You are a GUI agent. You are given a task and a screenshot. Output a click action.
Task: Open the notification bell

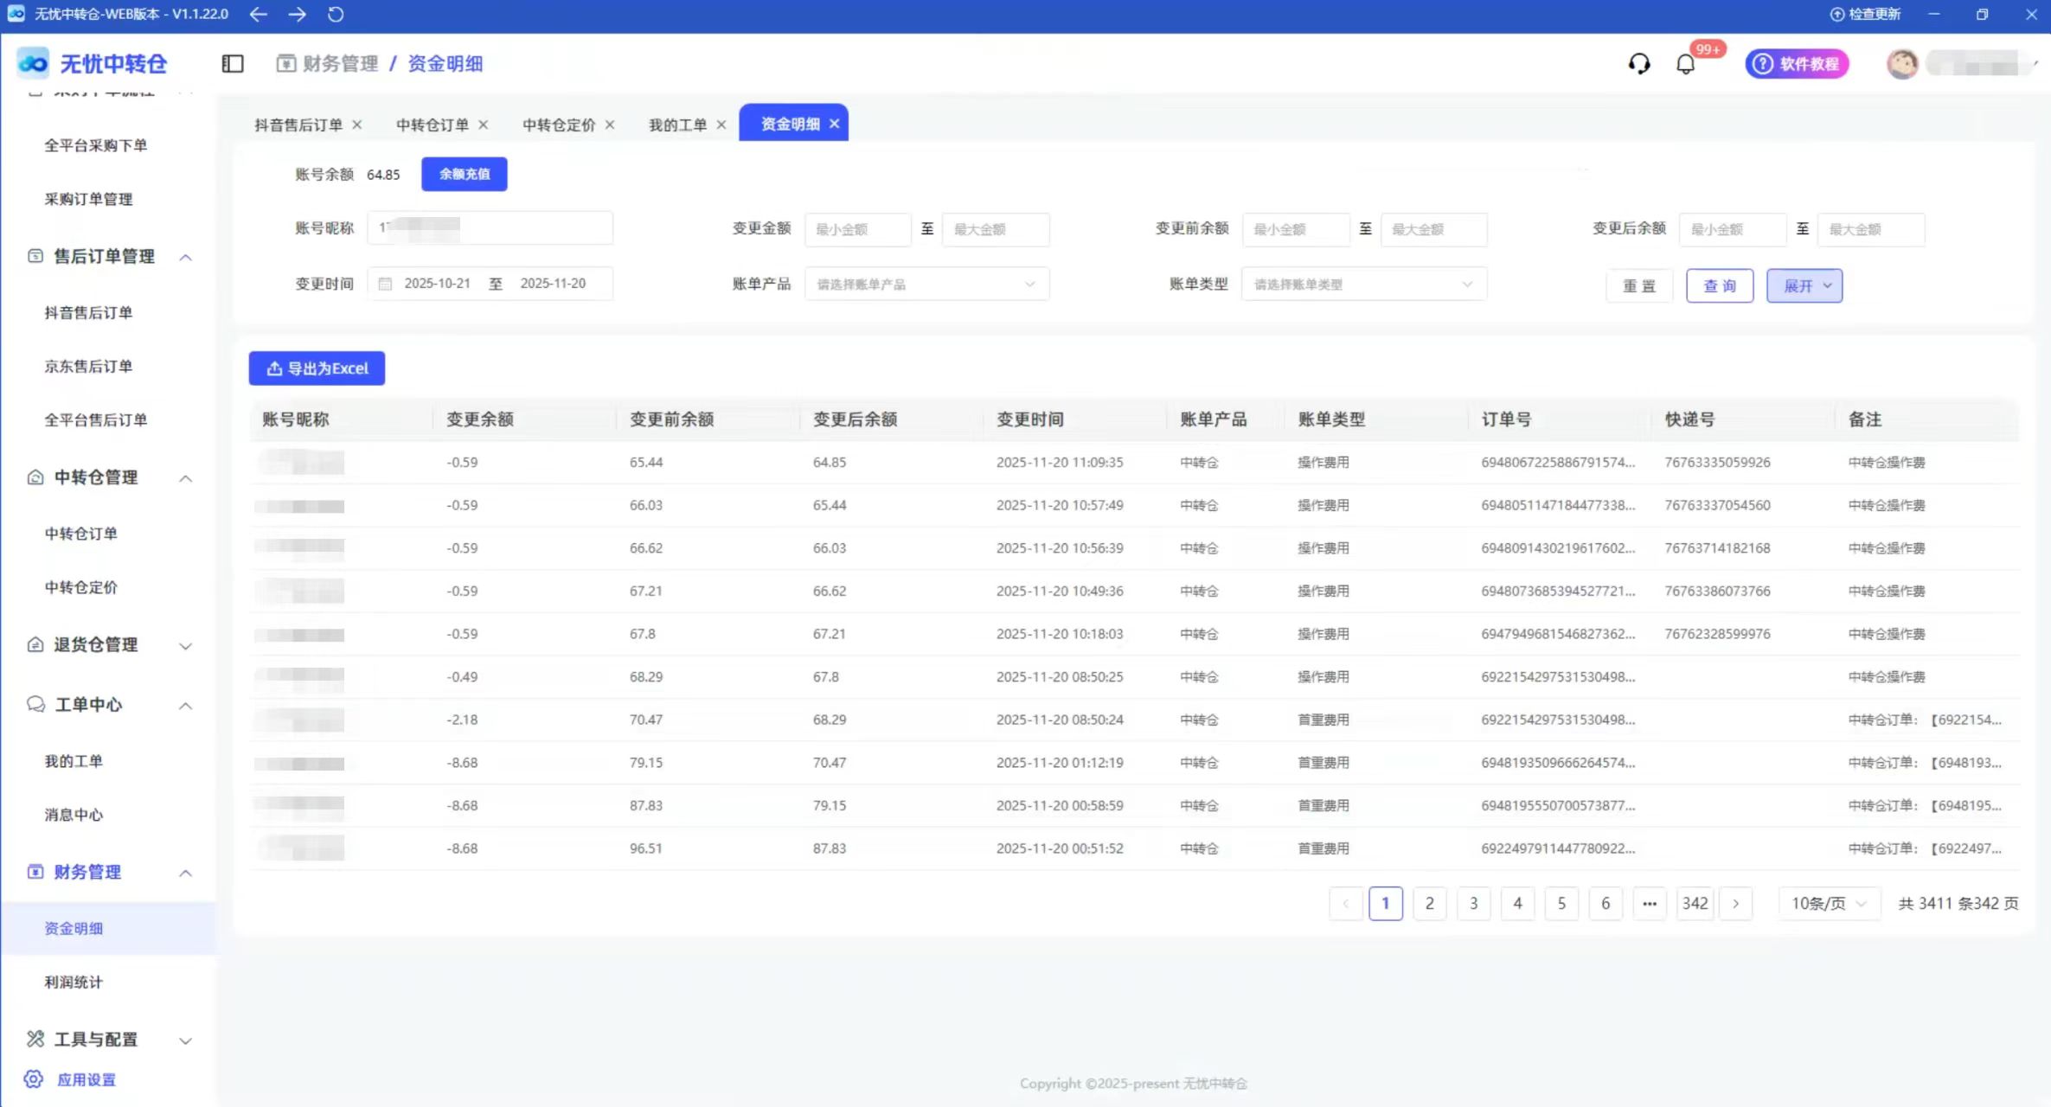[x=1685, y=64]
